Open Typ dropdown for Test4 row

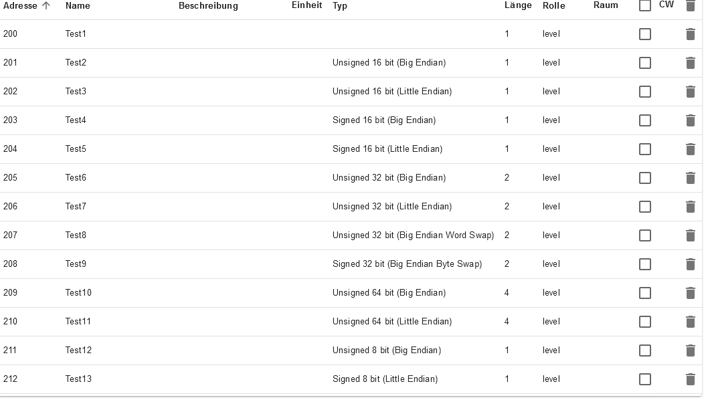click(384, 120)
